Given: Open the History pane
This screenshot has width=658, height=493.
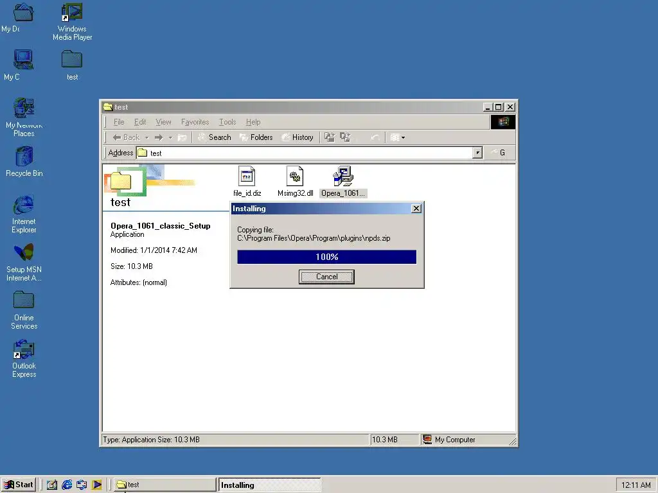Looking at the screenshot, I should click(298, 137).
